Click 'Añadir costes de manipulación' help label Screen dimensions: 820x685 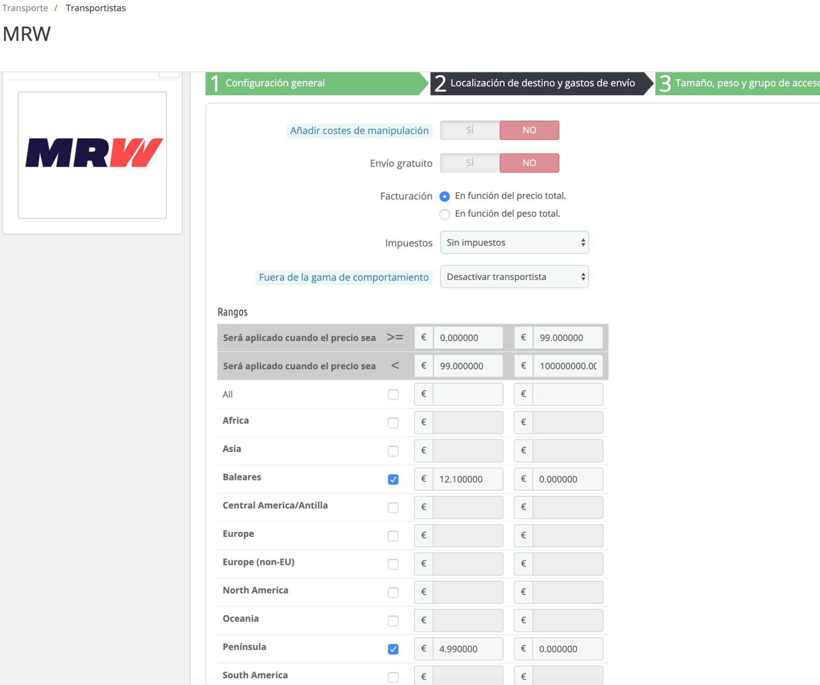pos(359,131)
